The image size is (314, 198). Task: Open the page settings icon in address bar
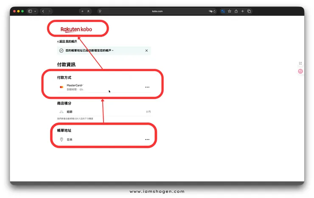pos(100,11)
